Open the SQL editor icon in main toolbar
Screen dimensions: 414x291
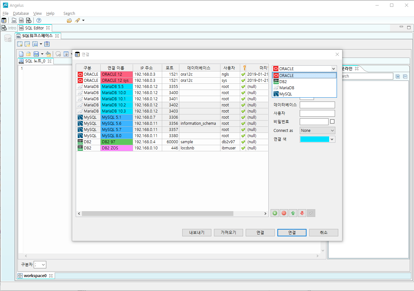pyautogui.click(x=21, y=20)
